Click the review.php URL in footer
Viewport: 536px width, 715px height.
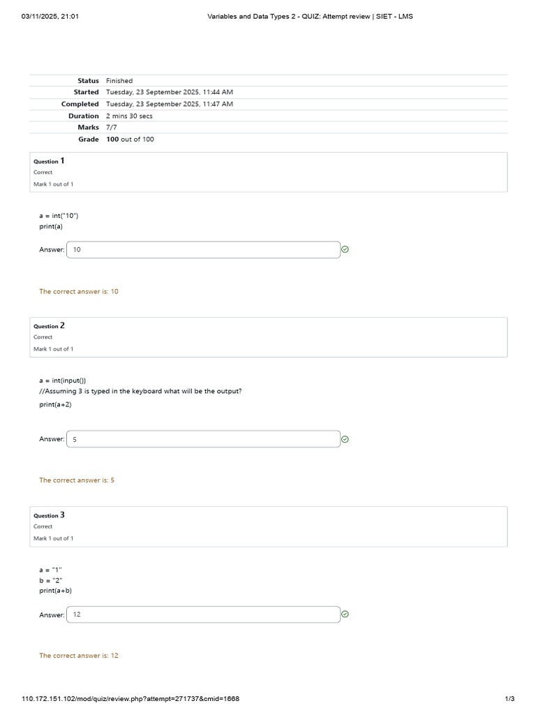(131, 698)
